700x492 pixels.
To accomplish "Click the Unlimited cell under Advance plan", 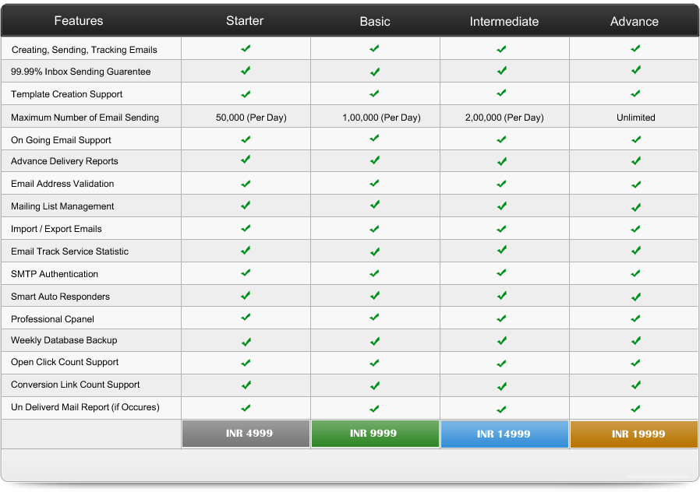I will pyautogui.click(x=635, y=117).
